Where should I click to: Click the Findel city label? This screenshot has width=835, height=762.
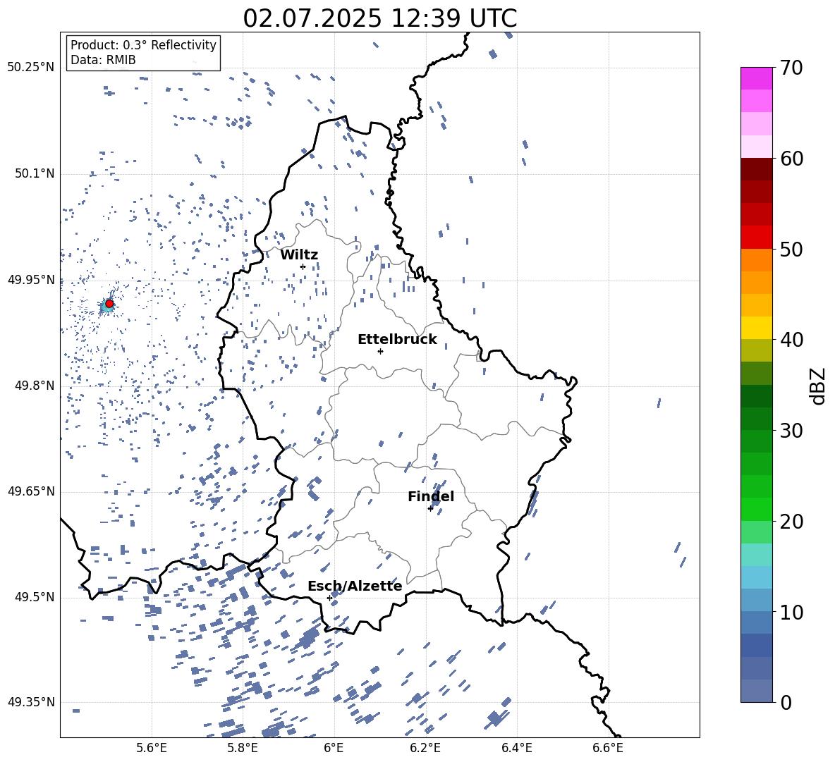point(431,496)
